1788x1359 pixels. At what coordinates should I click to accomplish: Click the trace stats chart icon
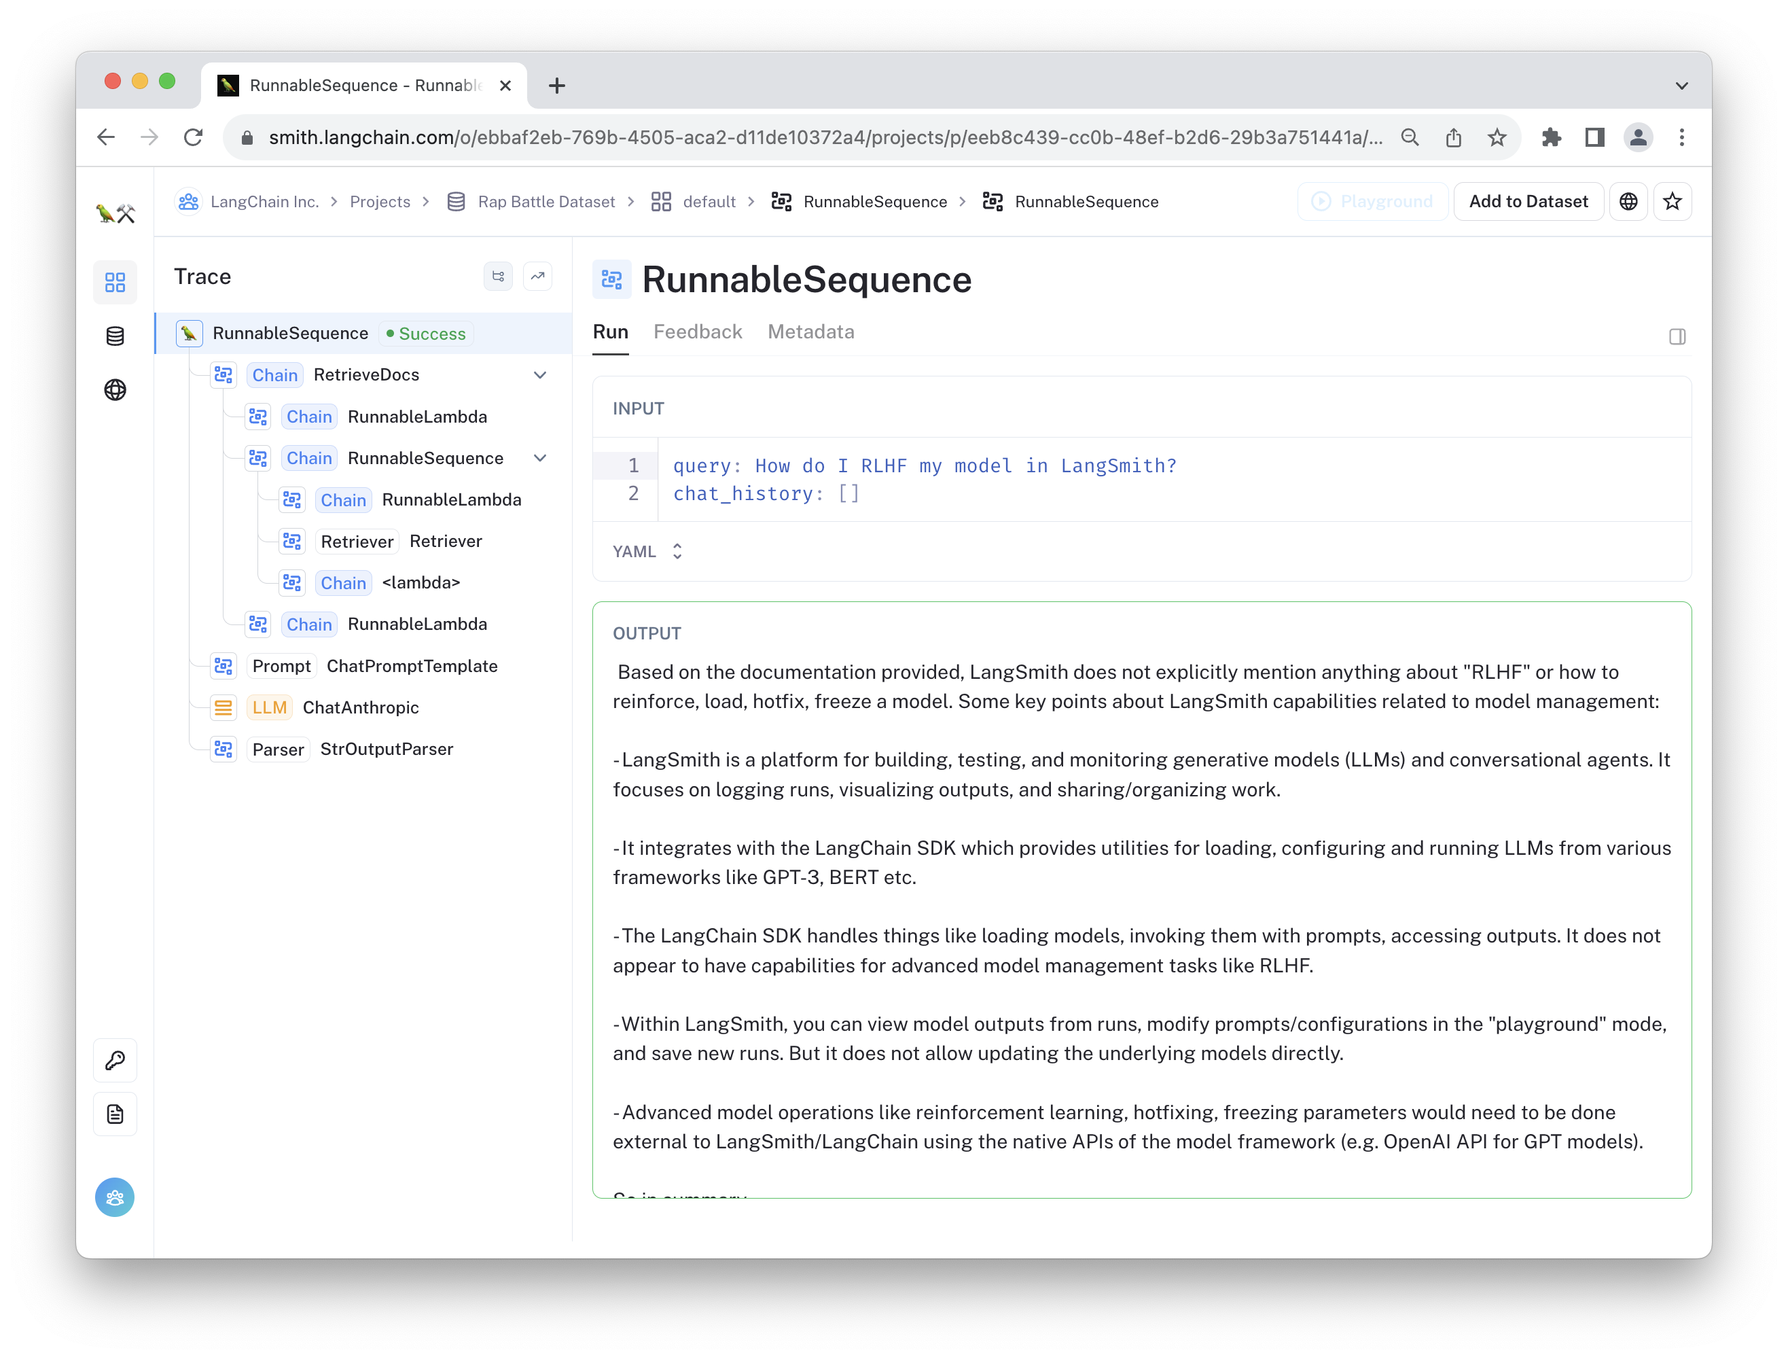[x=538, y=277]
